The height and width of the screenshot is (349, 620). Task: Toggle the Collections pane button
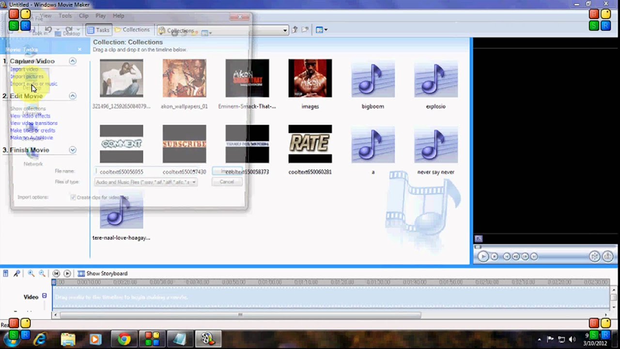pyautogui.click(x=132, y=30)
